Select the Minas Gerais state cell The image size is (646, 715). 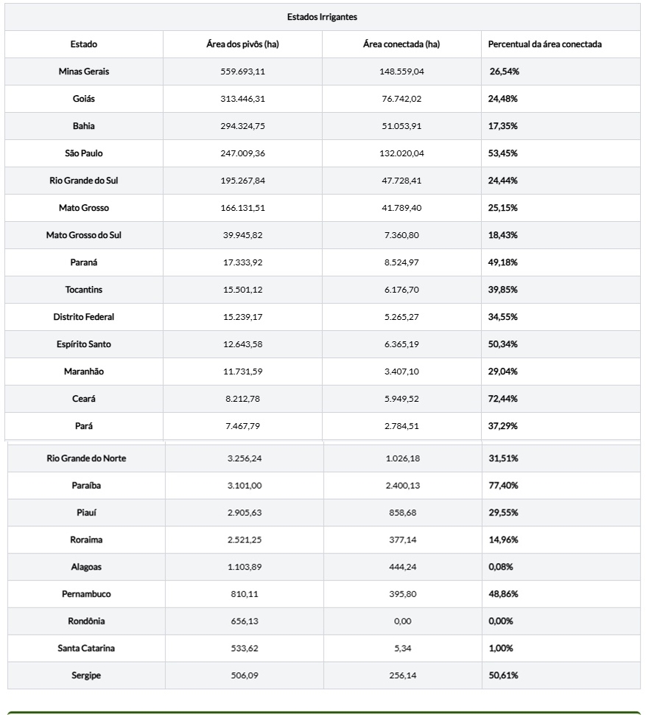click(x=84, y=71)
